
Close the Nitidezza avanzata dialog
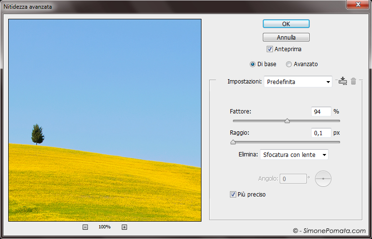pos(357,6)
